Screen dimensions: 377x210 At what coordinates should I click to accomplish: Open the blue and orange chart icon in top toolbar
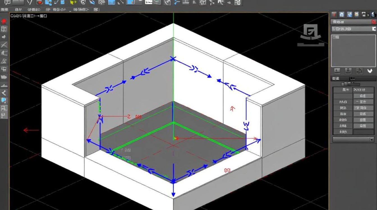(131, 2)
